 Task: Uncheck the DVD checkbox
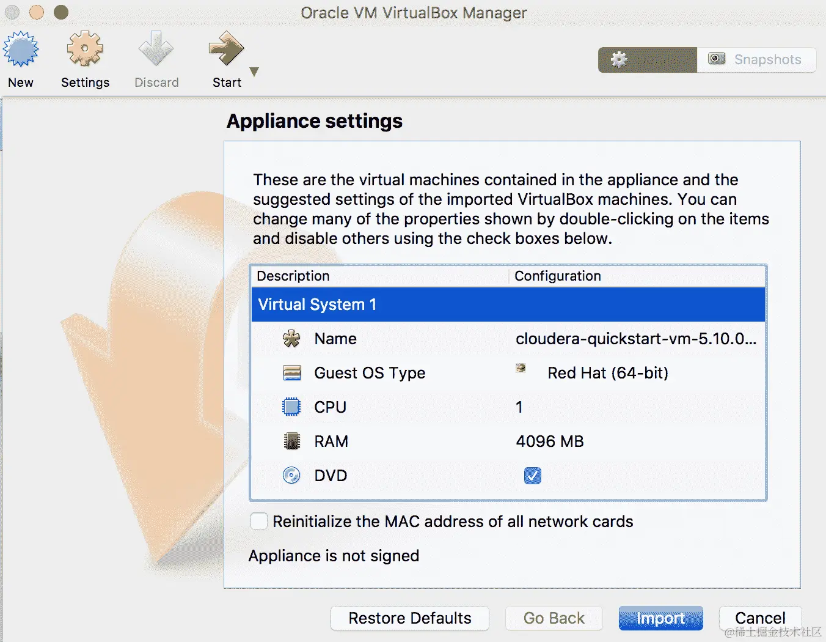533,476
